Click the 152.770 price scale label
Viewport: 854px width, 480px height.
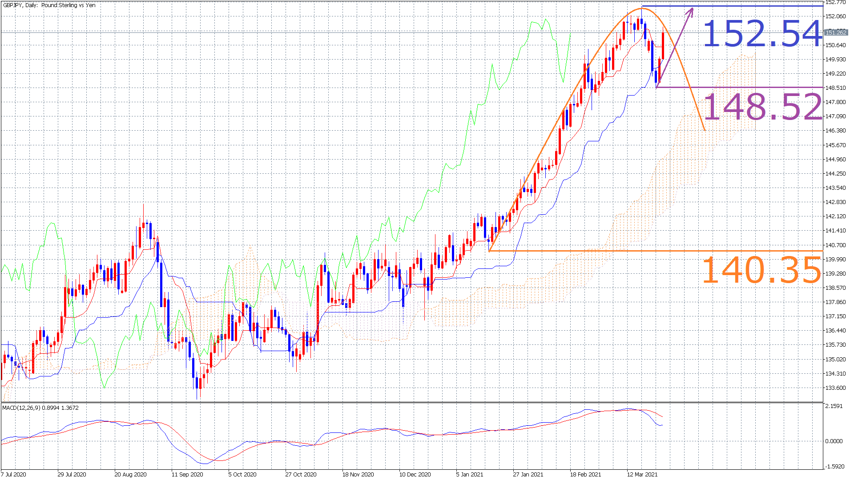tap(835, 2)
